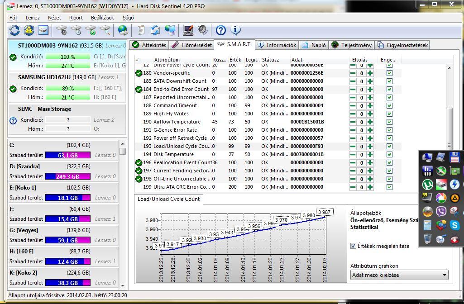
Task: Click the globe icon in the toolbar
Action: 123,30
